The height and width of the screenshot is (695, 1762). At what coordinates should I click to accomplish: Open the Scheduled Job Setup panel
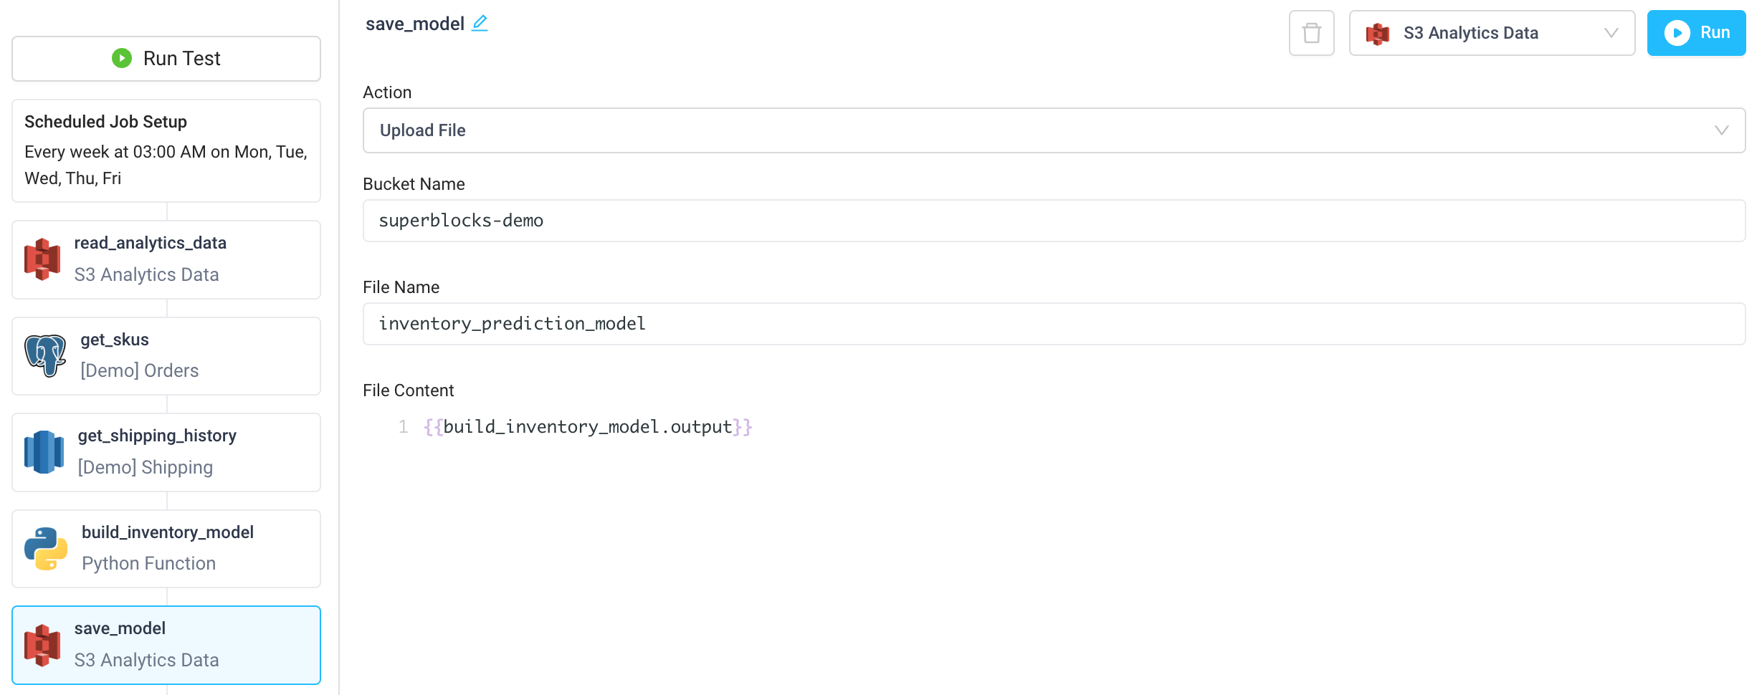click(166, 149)
